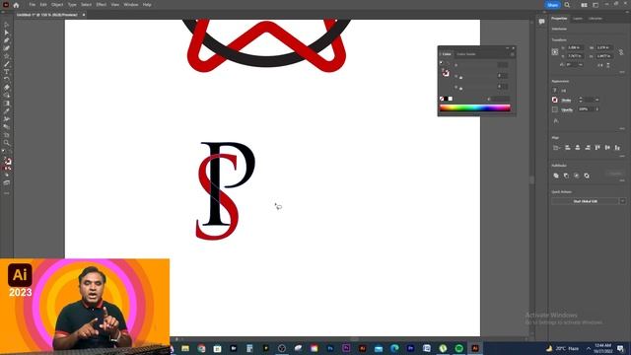631x355 pixels.
Task: Go to the Illustrator Home screen icon
Action: [16, 5]
